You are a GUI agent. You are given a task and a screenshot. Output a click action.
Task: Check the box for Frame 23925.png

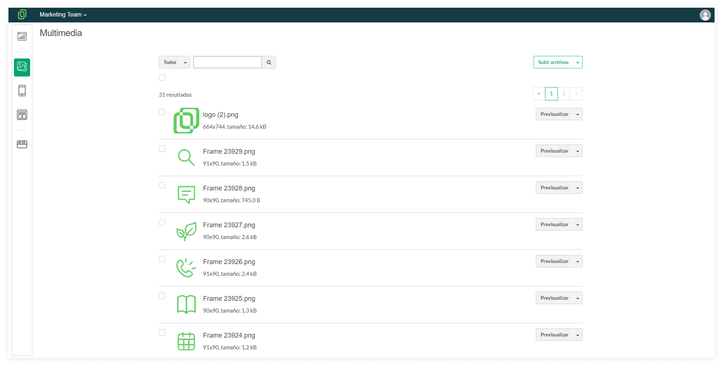162,296
